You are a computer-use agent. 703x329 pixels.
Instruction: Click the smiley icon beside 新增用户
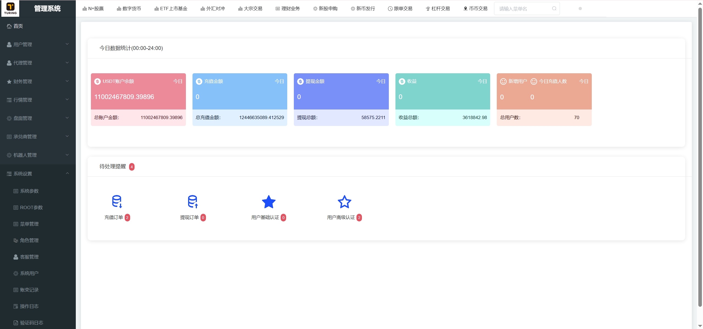point(503,81)
